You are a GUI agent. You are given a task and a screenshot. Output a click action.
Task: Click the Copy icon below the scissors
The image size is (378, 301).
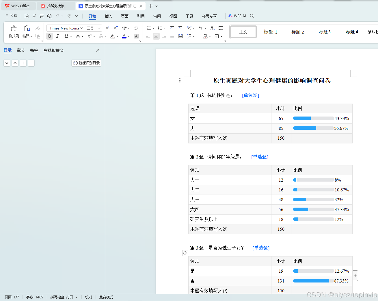coord(38,36)
